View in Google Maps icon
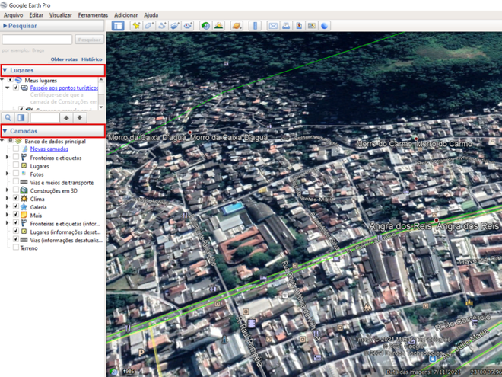Screen dimensions: 502x377 312,26
